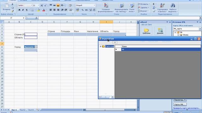Align text to the right
The width and height of the screenshot is (202, 113).
58,10
